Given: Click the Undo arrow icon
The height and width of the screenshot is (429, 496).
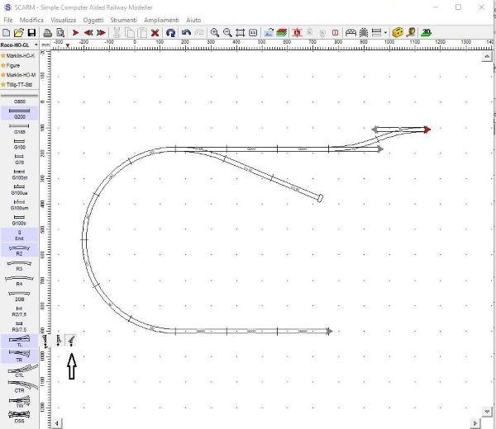Looking at the screenshot, I should (x=186, y=32).
